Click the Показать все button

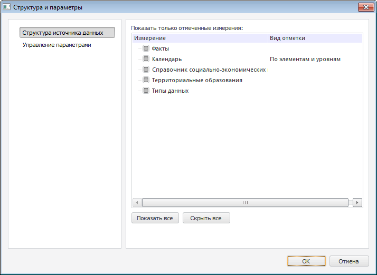point(155,218)
